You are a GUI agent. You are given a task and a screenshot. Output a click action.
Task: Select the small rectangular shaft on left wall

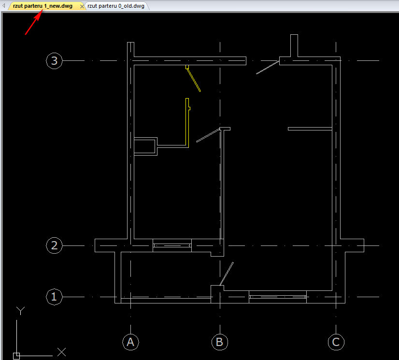[145, 146]
